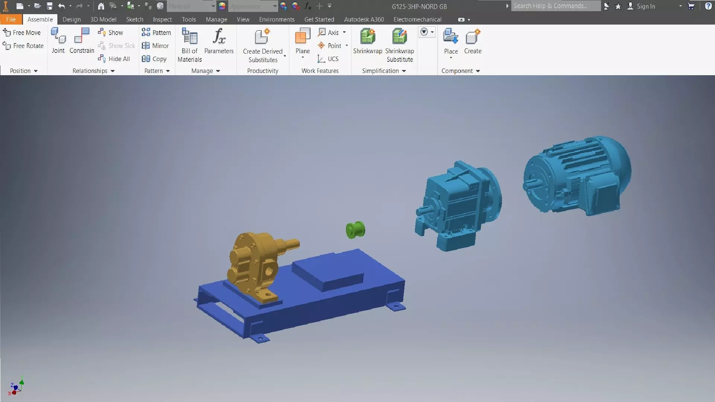Open the Autodesk App Store cart
This screenshot has height=402, width=715.
click(691, 6)
